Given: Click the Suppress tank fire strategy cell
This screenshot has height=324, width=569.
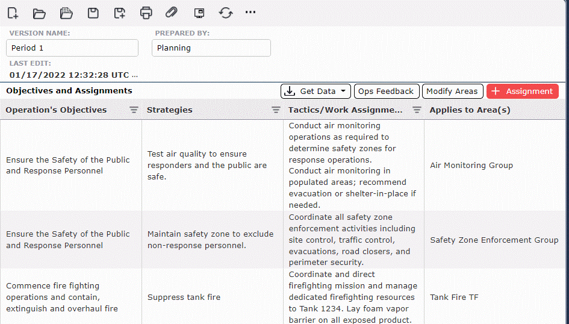Looking at the screenshot, I should click(x=213, y=297).
